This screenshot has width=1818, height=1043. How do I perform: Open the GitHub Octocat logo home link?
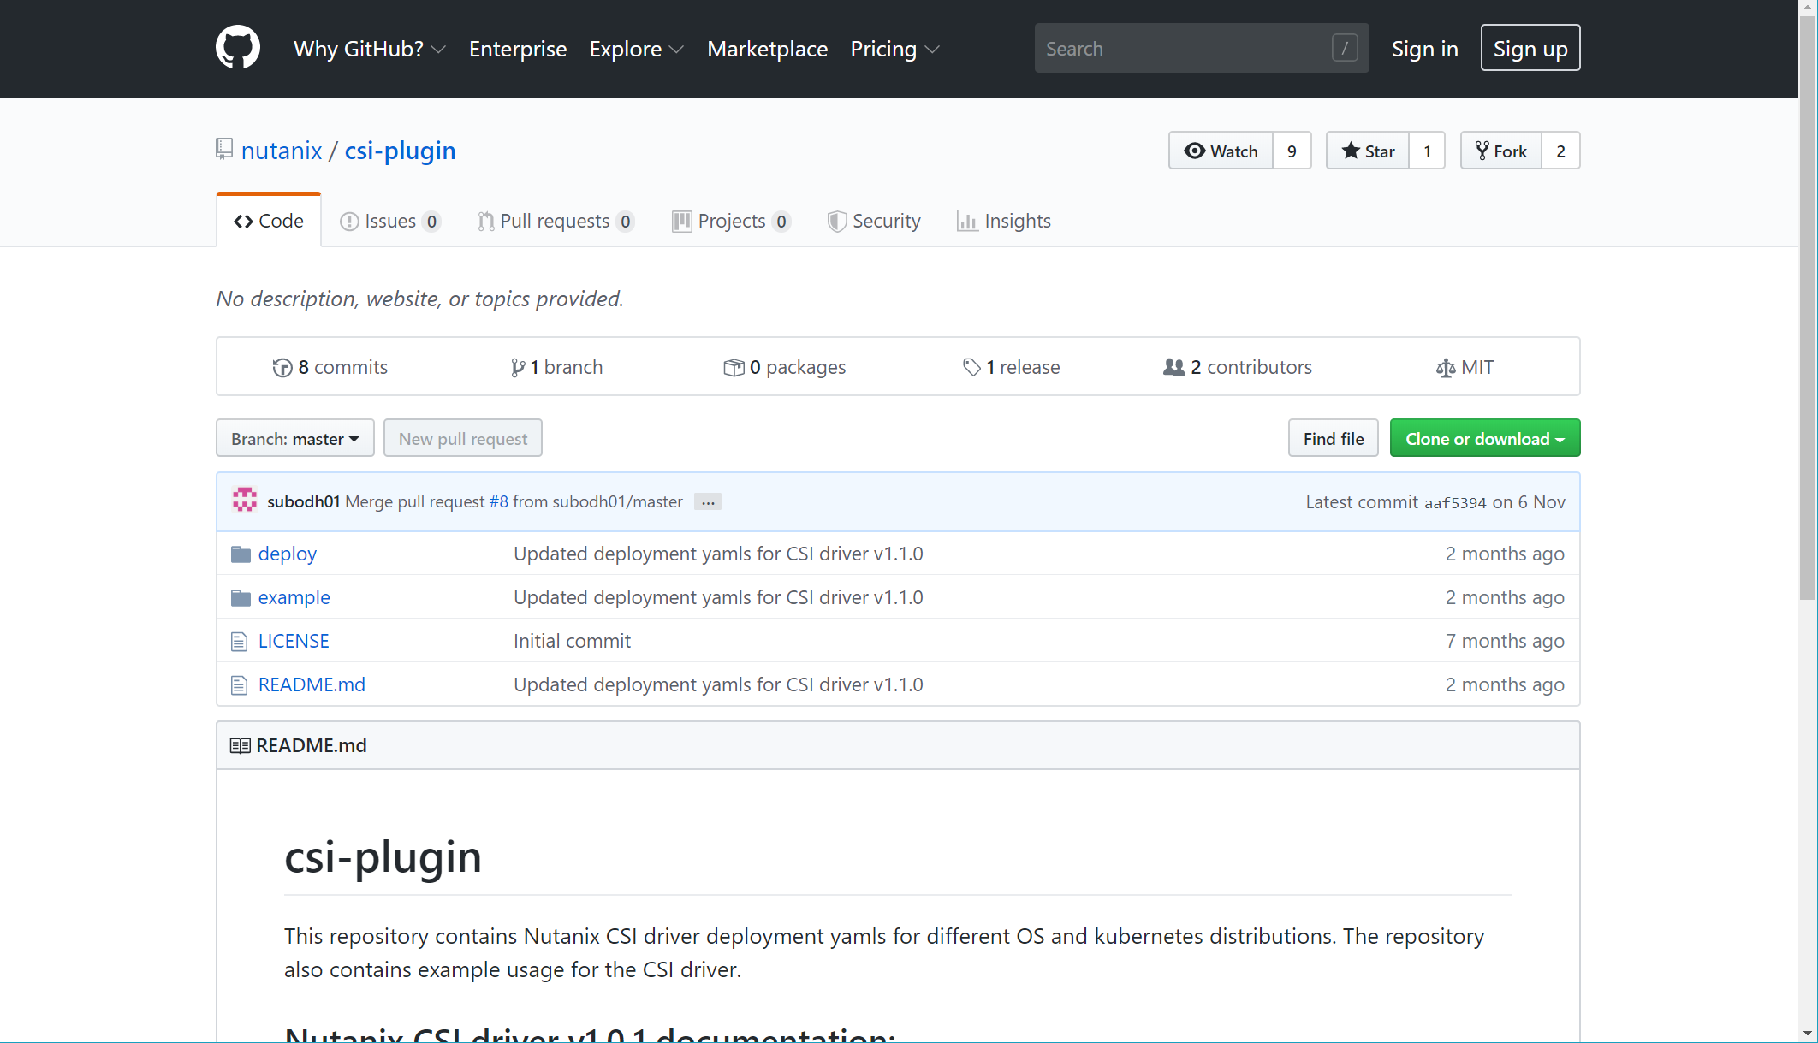[x=238, y=48]
